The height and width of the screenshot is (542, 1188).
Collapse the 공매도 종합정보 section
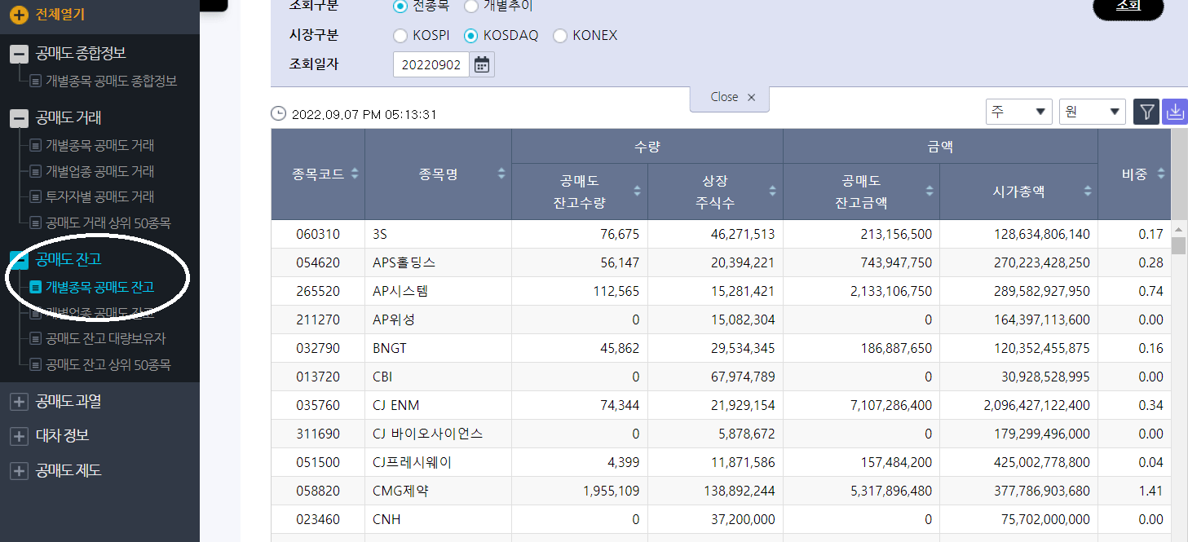[x=19, y=55]
